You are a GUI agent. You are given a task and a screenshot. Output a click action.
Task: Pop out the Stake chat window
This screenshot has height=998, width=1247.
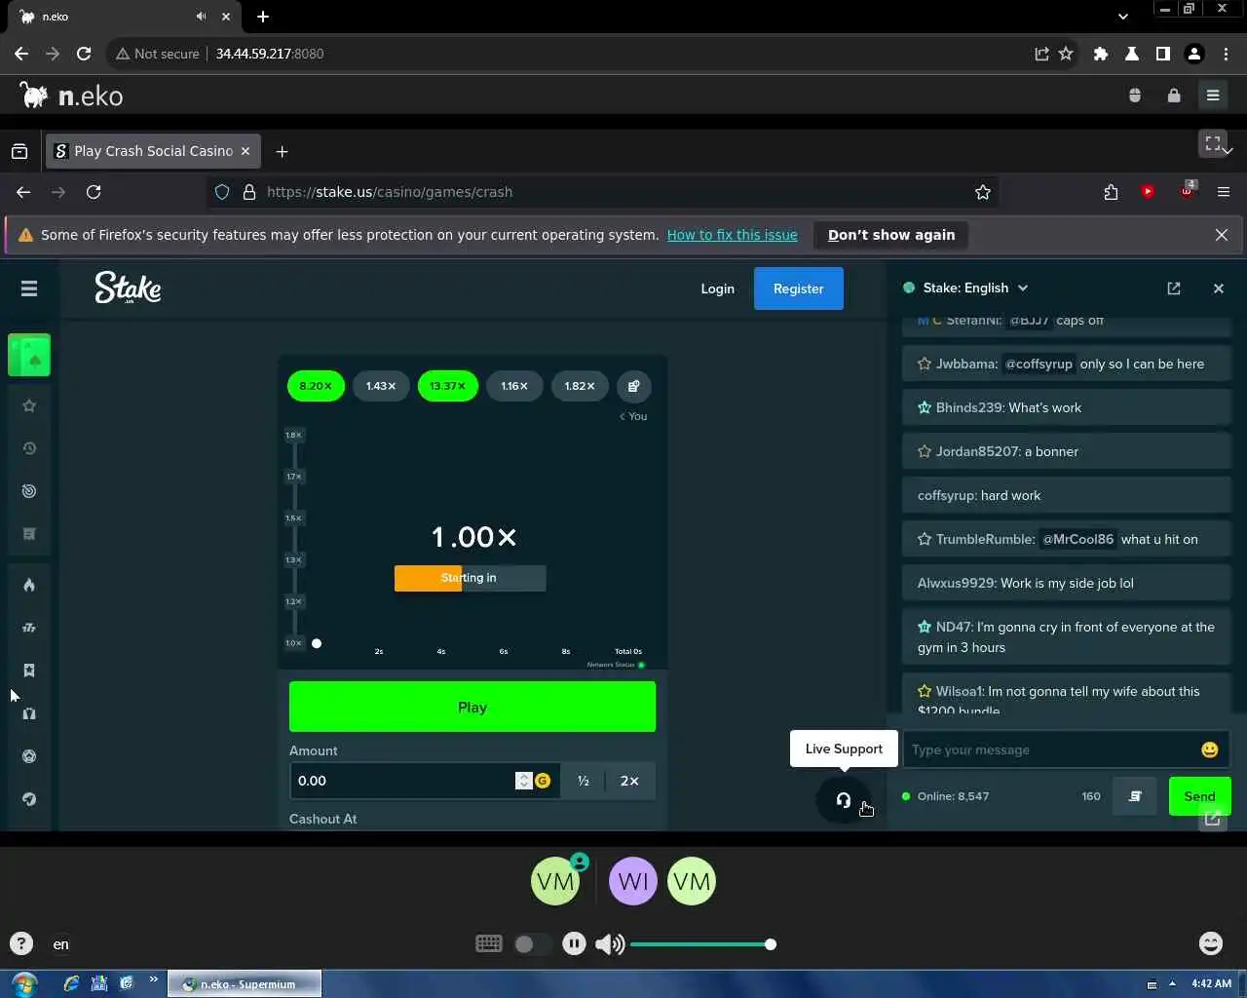1174,288
